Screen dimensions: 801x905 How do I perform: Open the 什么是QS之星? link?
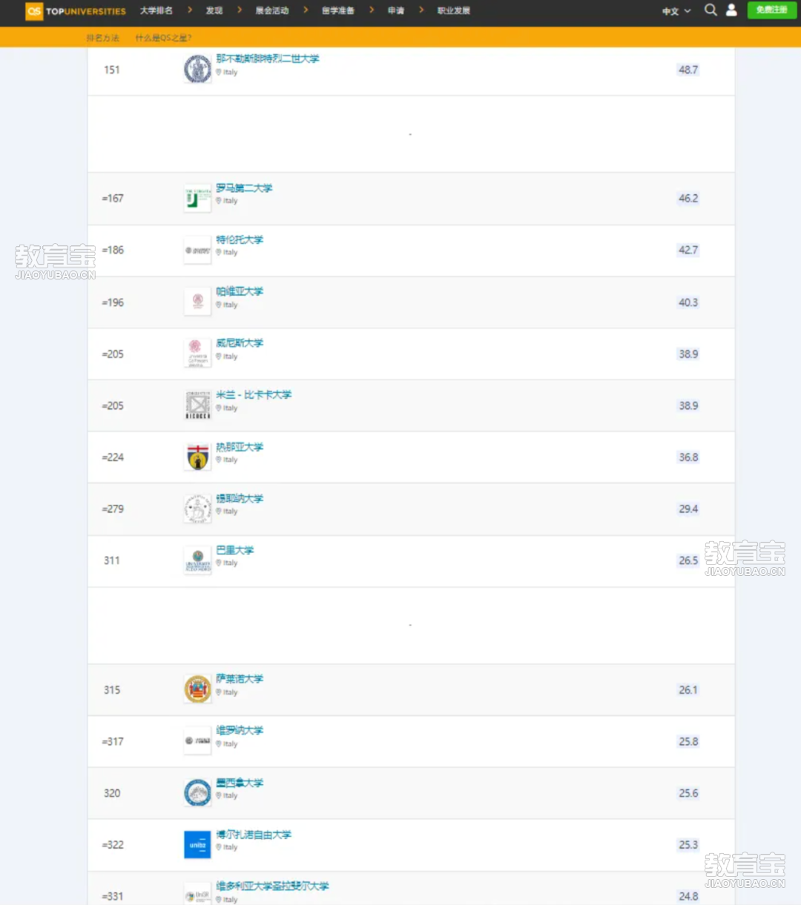point(163,38)
